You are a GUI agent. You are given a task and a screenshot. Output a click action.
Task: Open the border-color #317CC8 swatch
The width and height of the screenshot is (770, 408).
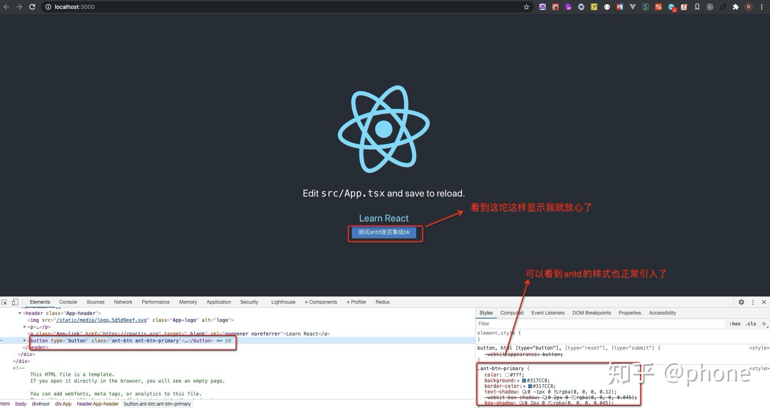click(530, 386)
